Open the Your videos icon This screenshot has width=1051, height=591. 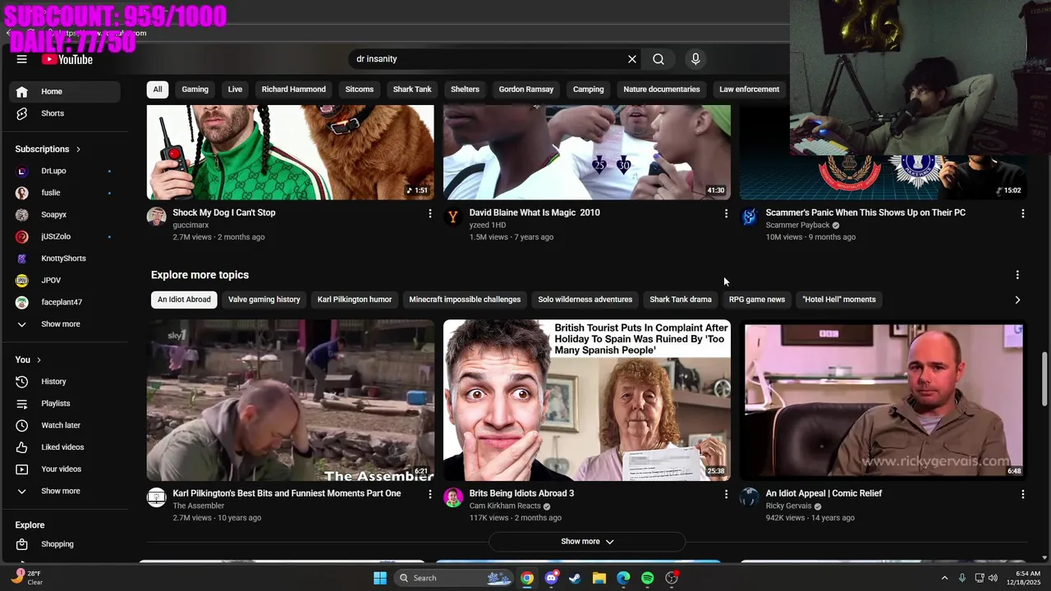pyautogui.click(x=22, y=469)
